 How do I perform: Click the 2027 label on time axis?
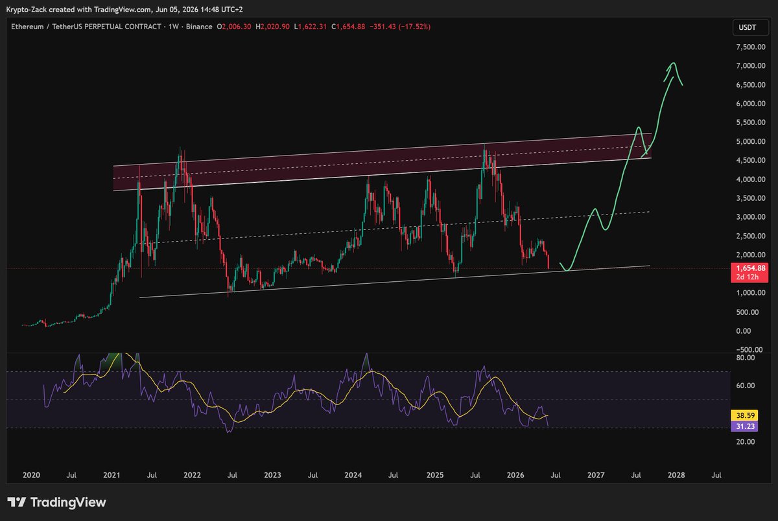coord(595,475)
